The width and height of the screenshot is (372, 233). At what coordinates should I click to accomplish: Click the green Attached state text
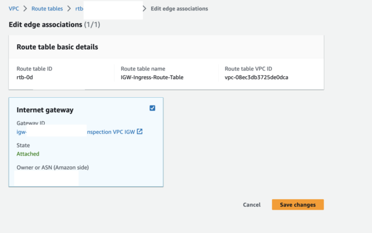click(28, 154)
